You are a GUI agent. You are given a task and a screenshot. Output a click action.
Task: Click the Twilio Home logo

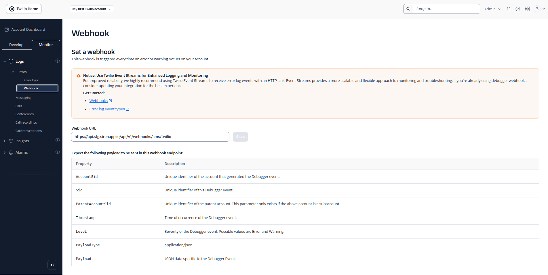coord(24,9)
